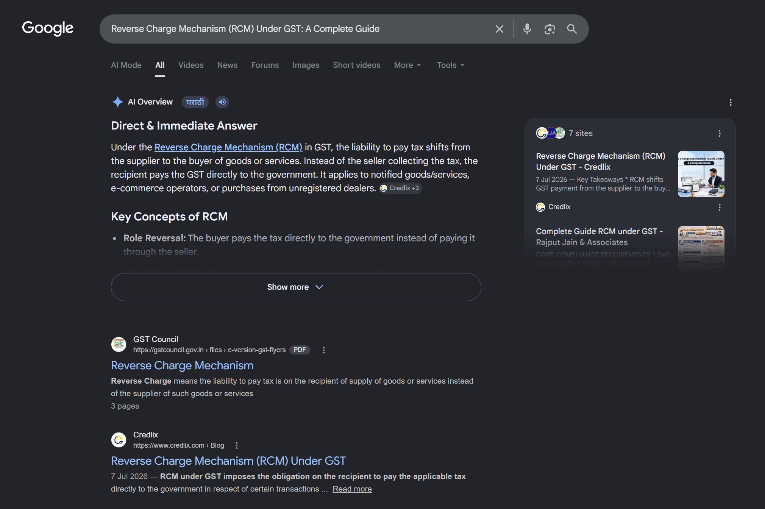Click stacked site favicons beside 7 sites

pos(550,133)
